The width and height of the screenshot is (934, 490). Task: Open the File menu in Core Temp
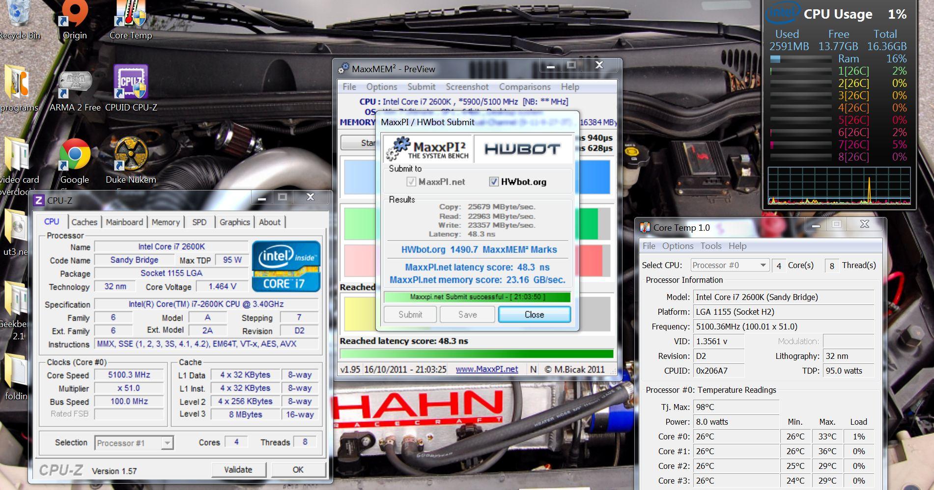pos(649,246)
